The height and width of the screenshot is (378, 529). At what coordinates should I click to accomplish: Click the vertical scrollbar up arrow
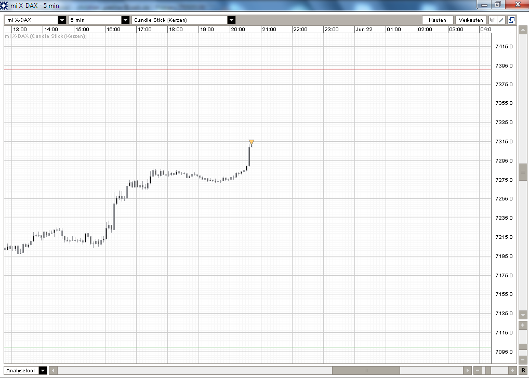[x=523, y=30]
